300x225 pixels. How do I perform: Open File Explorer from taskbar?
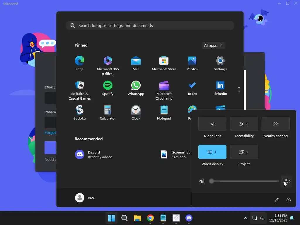(137, 218)
